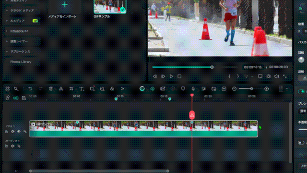Choose the selection pointer tool icon
This screenshot has height=173, width=307.
coord(16,89)
